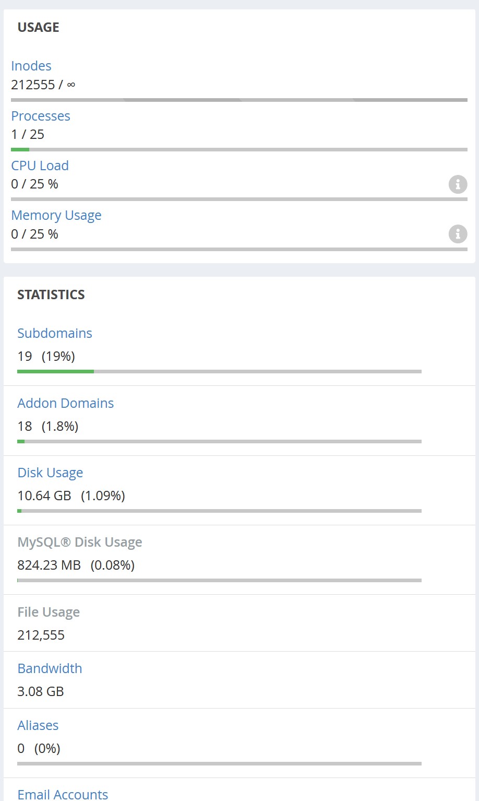
Task: Click the Addon Domains progress bar
Action: (x=219, y=442)
